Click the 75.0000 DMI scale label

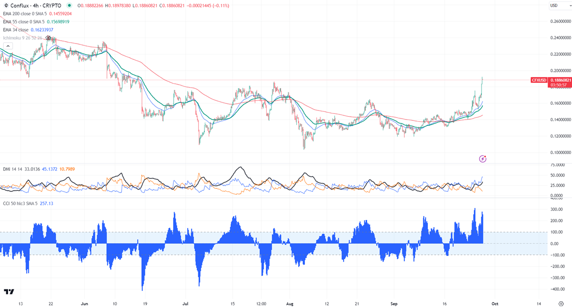point(557,165)
